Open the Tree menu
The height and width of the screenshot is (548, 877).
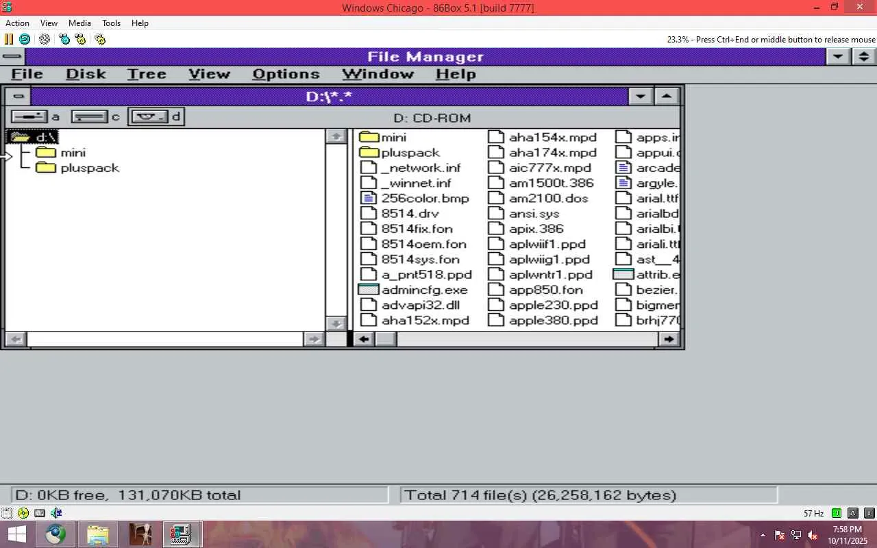(x=147, y=74)
